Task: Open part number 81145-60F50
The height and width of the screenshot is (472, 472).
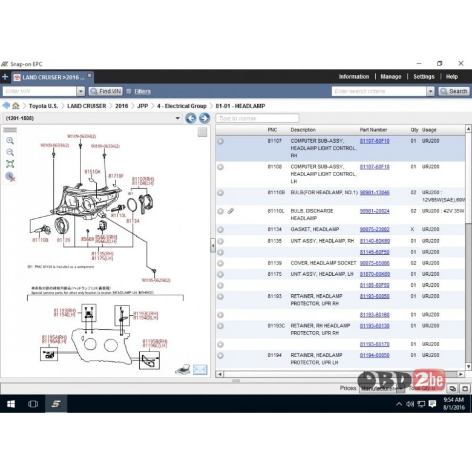Action: [x=375, y=252]
